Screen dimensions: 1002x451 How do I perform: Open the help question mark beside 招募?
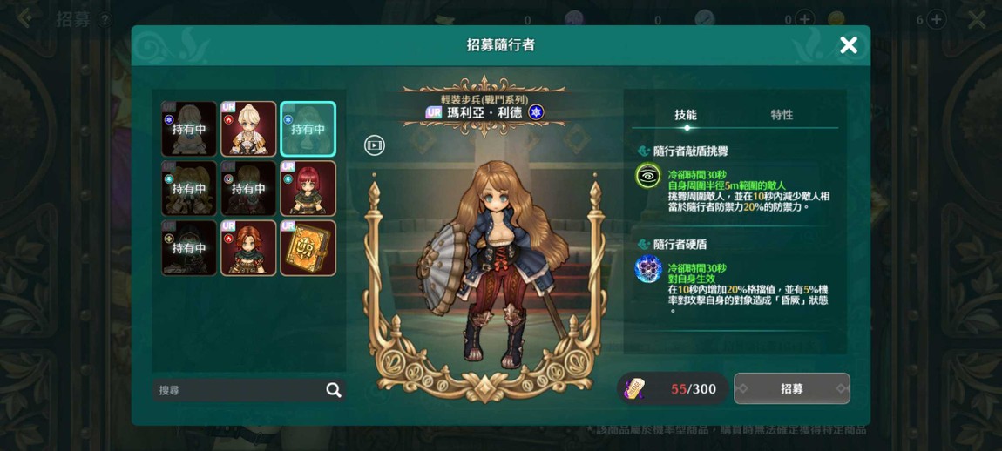pos(105,20)
